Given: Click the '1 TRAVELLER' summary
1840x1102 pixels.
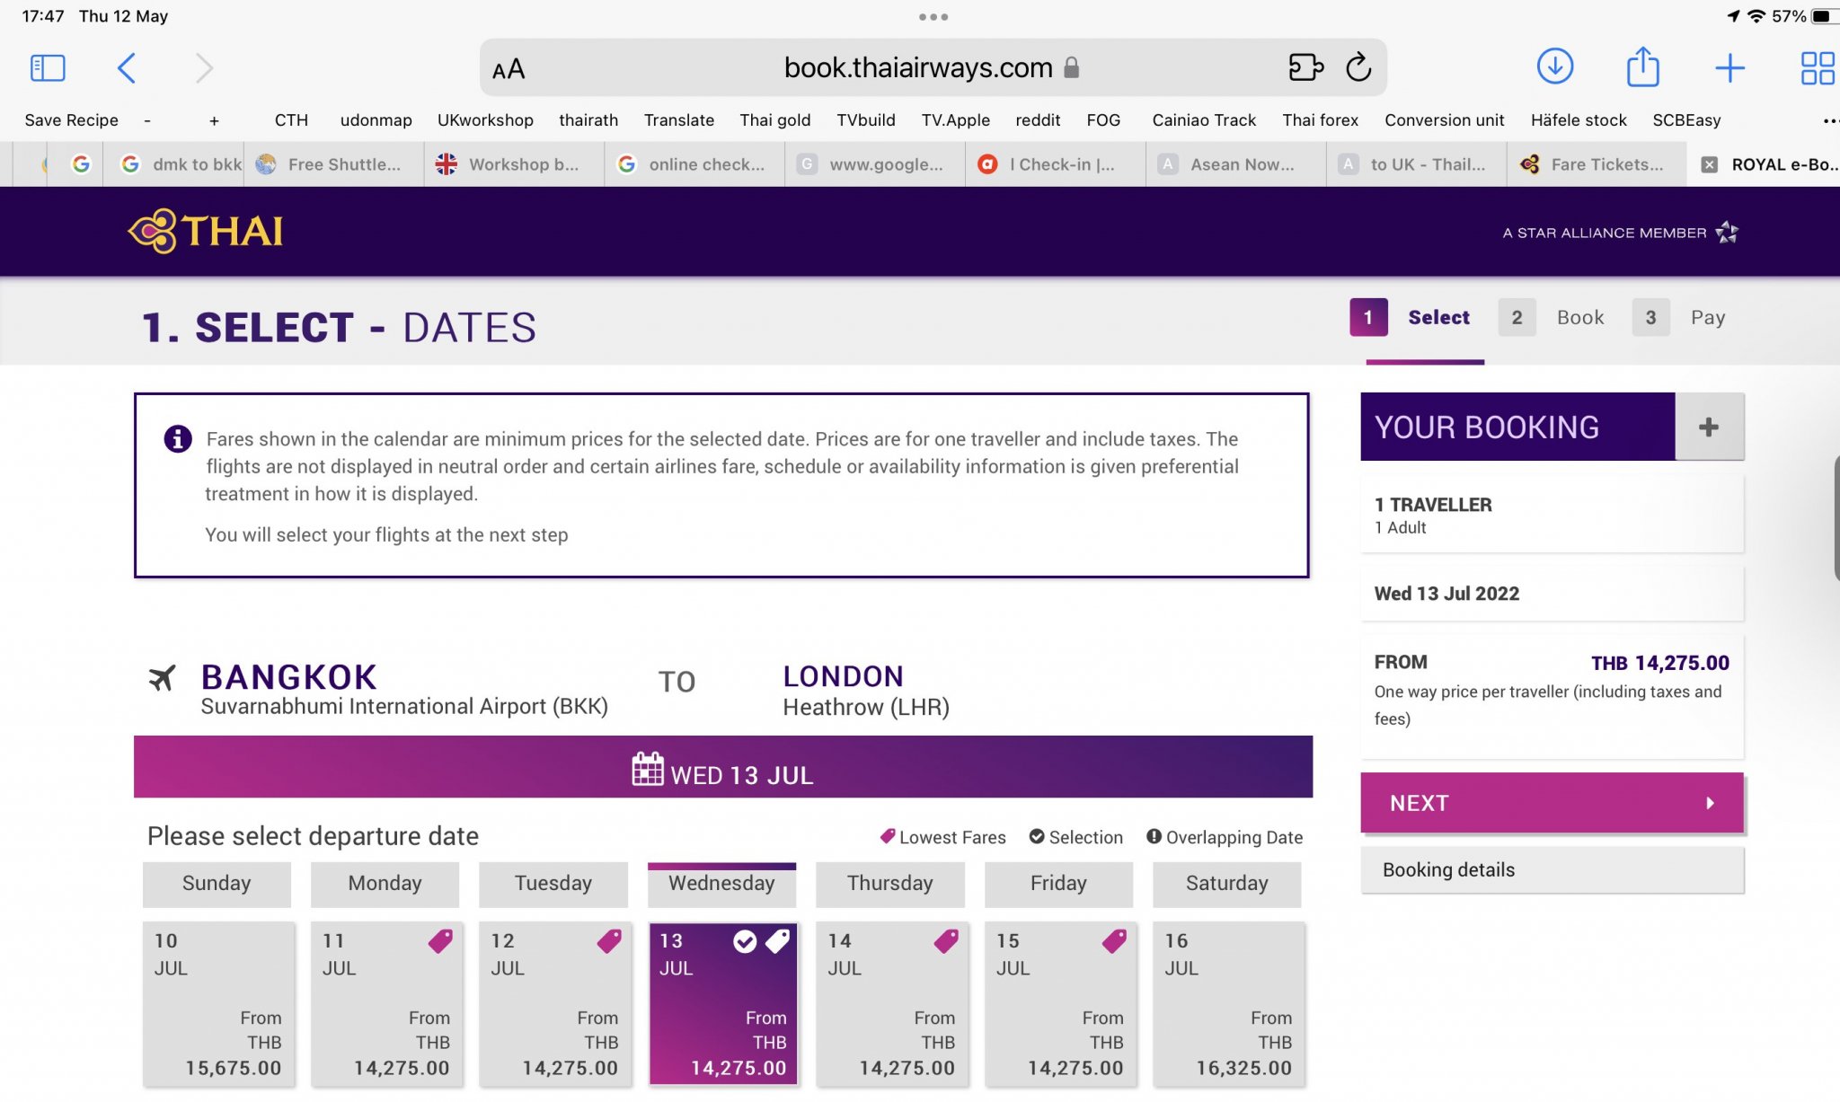Looking at the screenshot, I should [1433, 505].
